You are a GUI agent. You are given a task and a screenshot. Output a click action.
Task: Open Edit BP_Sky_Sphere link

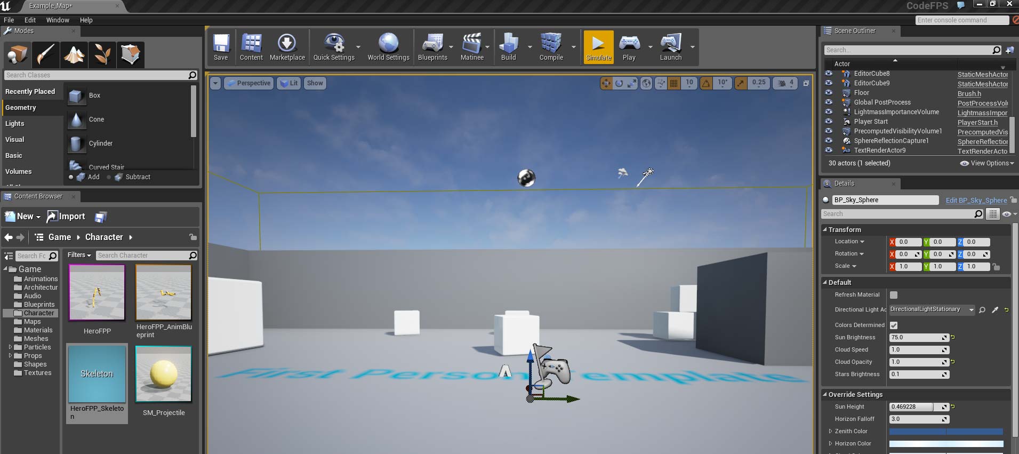[976, 201]
